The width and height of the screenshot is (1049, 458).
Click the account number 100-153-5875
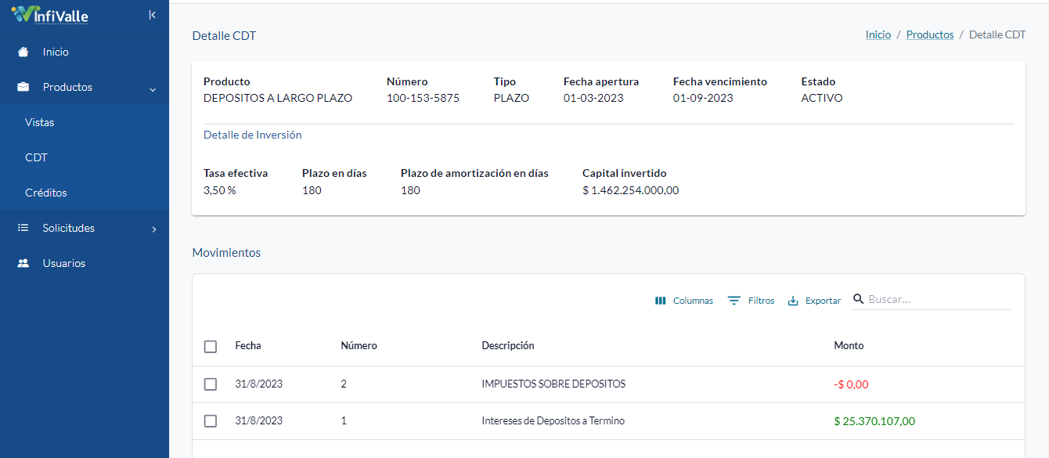(423, 98)
